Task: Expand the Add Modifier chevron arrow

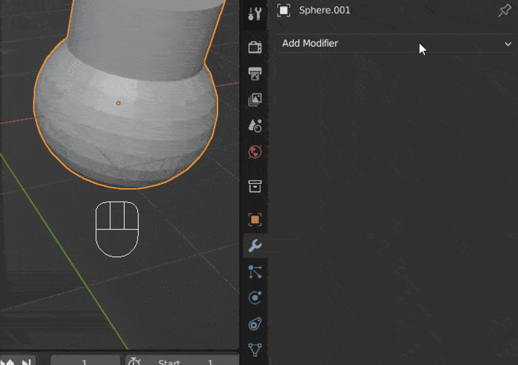Action: pos(508,44)
